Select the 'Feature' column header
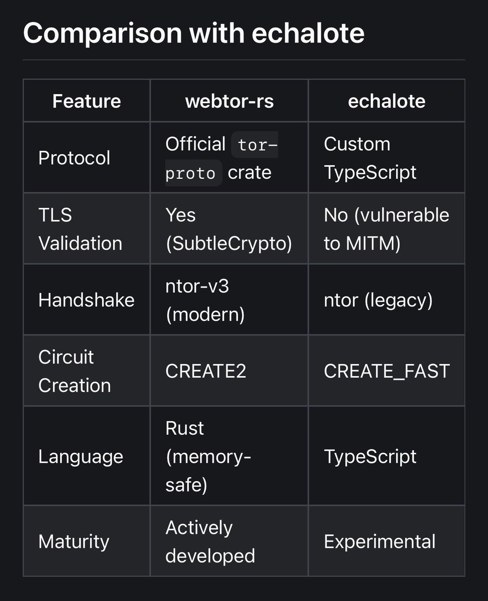Screen dimensions: 488x601 coord(87,101)
